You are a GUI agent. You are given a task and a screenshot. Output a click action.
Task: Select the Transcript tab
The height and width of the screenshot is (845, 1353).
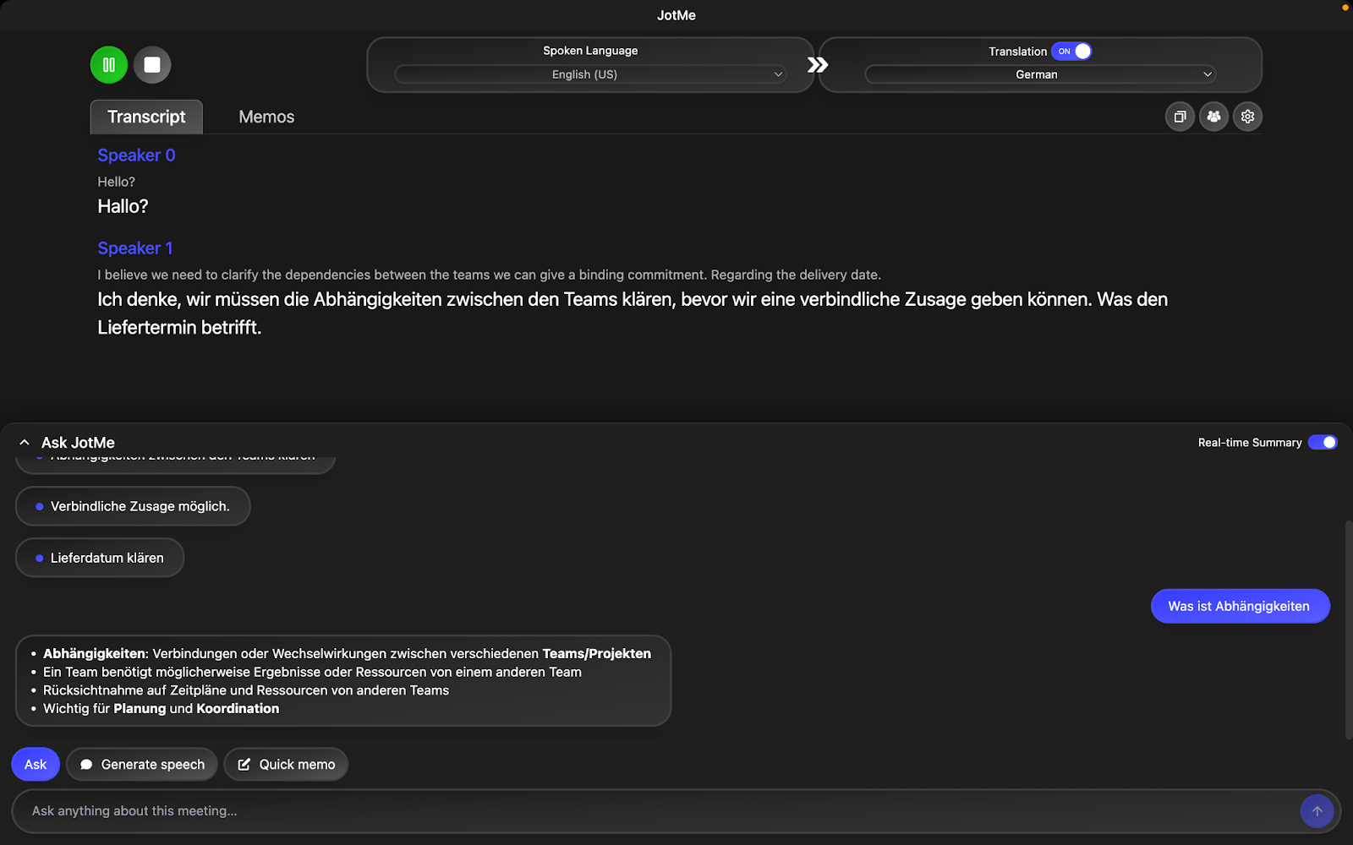click(145, 117)
